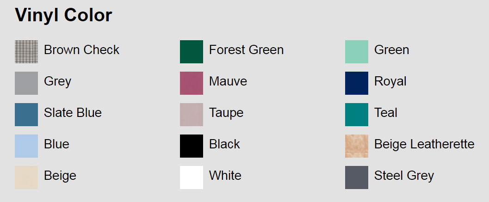Viewport: 489px width, 202px height.
Task: Pick the Slate Blue swatch
Action: (x=26, y=115)
